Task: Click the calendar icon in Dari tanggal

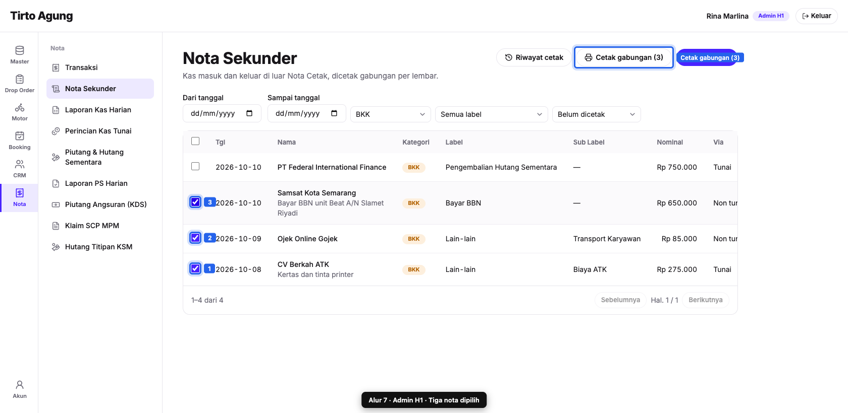Action: (249, 113)
